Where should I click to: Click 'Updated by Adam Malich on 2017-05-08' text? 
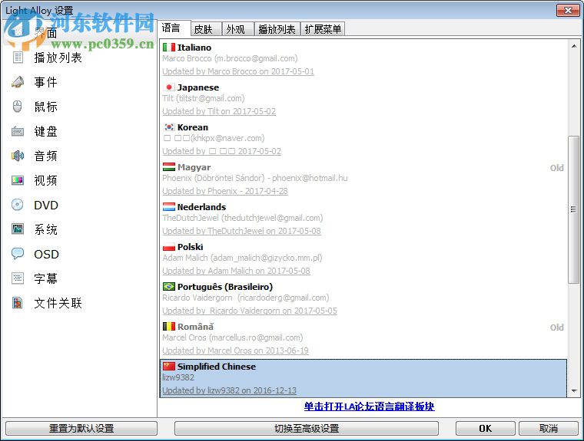236,271
